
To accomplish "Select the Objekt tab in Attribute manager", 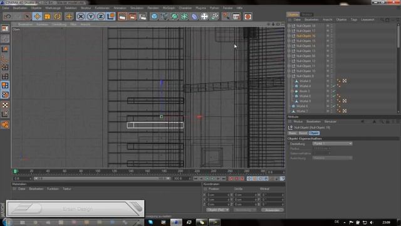I will [314, 133].
